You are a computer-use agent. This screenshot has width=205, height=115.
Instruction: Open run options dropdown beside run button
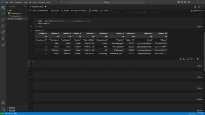(x=32, y=61)
